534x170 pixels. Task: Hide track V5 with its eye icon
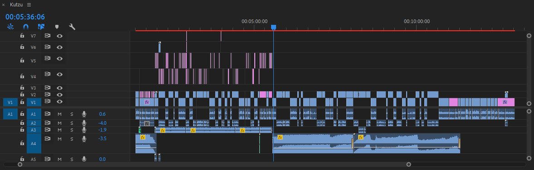coord(59,58)
